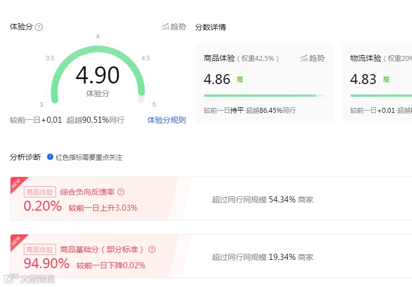
Task: Click 较前一日+0.01 text under main gauge
Action: click(35, 120)
